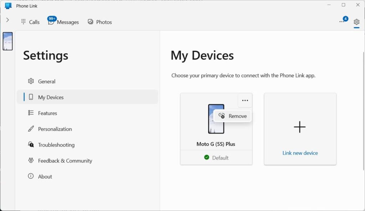Open Phone Link settings via the gear icon
The height and width of the screenshot is (211, 365).
(x=356, y=22)
